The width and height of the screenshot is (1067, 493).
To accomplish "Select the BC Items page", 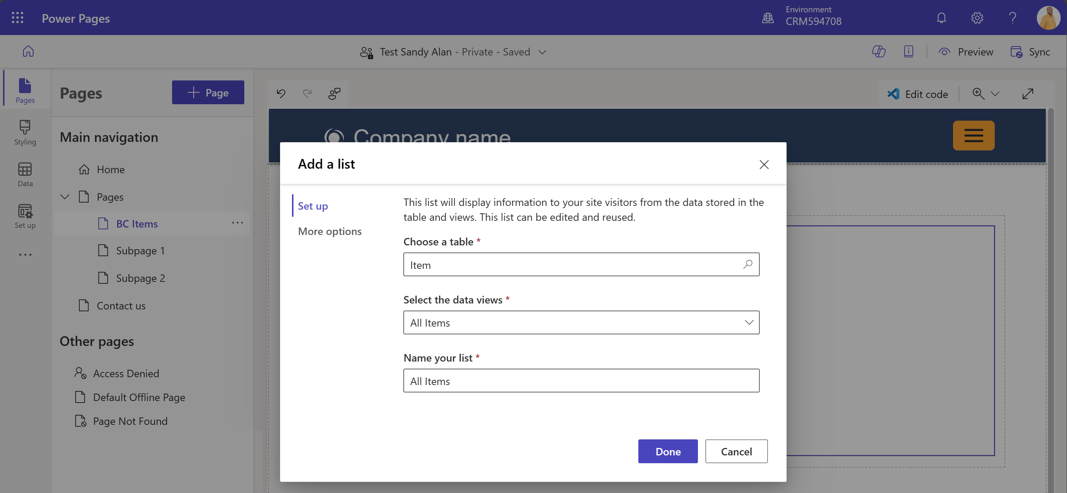I will pos(137,224).
